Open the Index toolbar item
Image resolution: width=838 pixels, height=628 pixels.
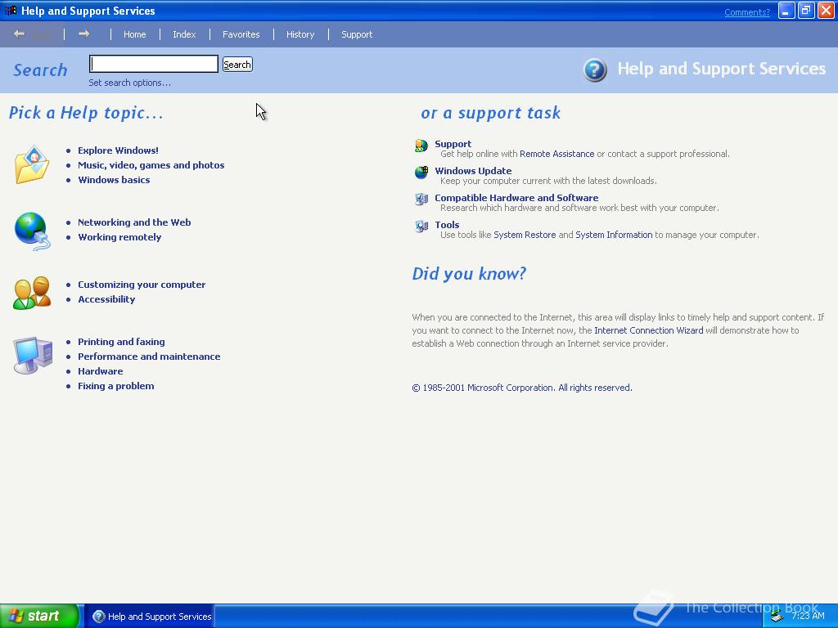pos(184,34)
